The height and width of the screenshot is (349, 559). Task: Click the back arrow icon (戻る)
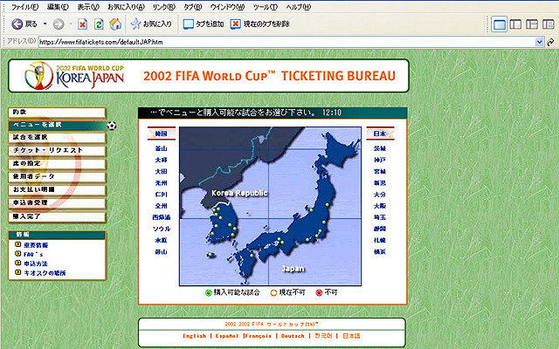[17, 24]
